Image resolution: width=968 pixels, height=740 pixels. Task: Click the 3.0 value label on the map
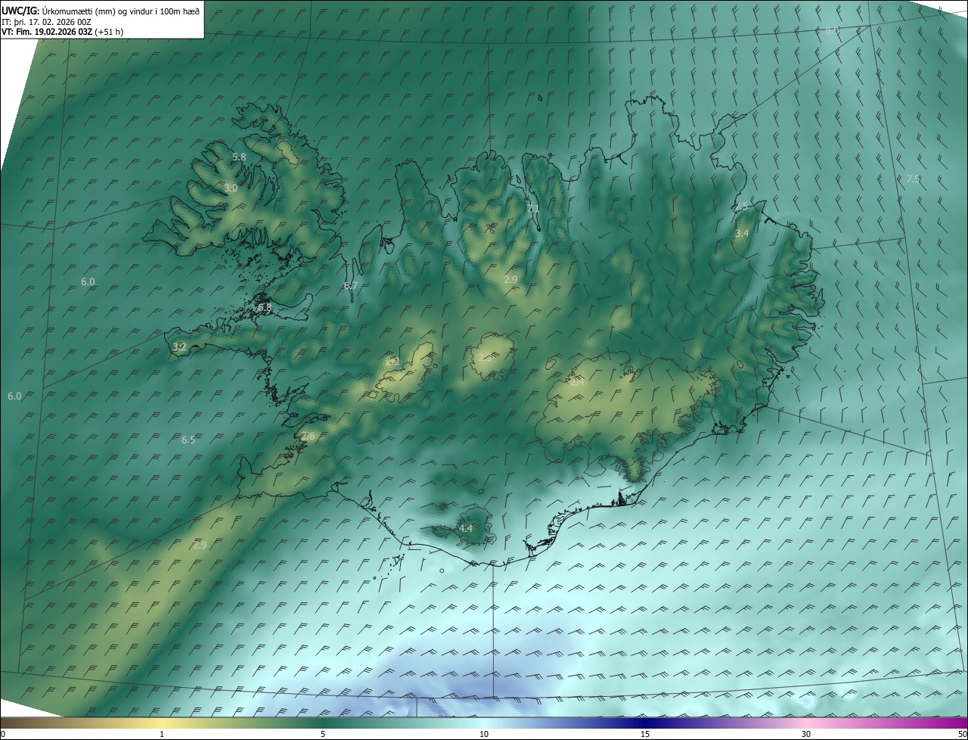coord(231,188)
